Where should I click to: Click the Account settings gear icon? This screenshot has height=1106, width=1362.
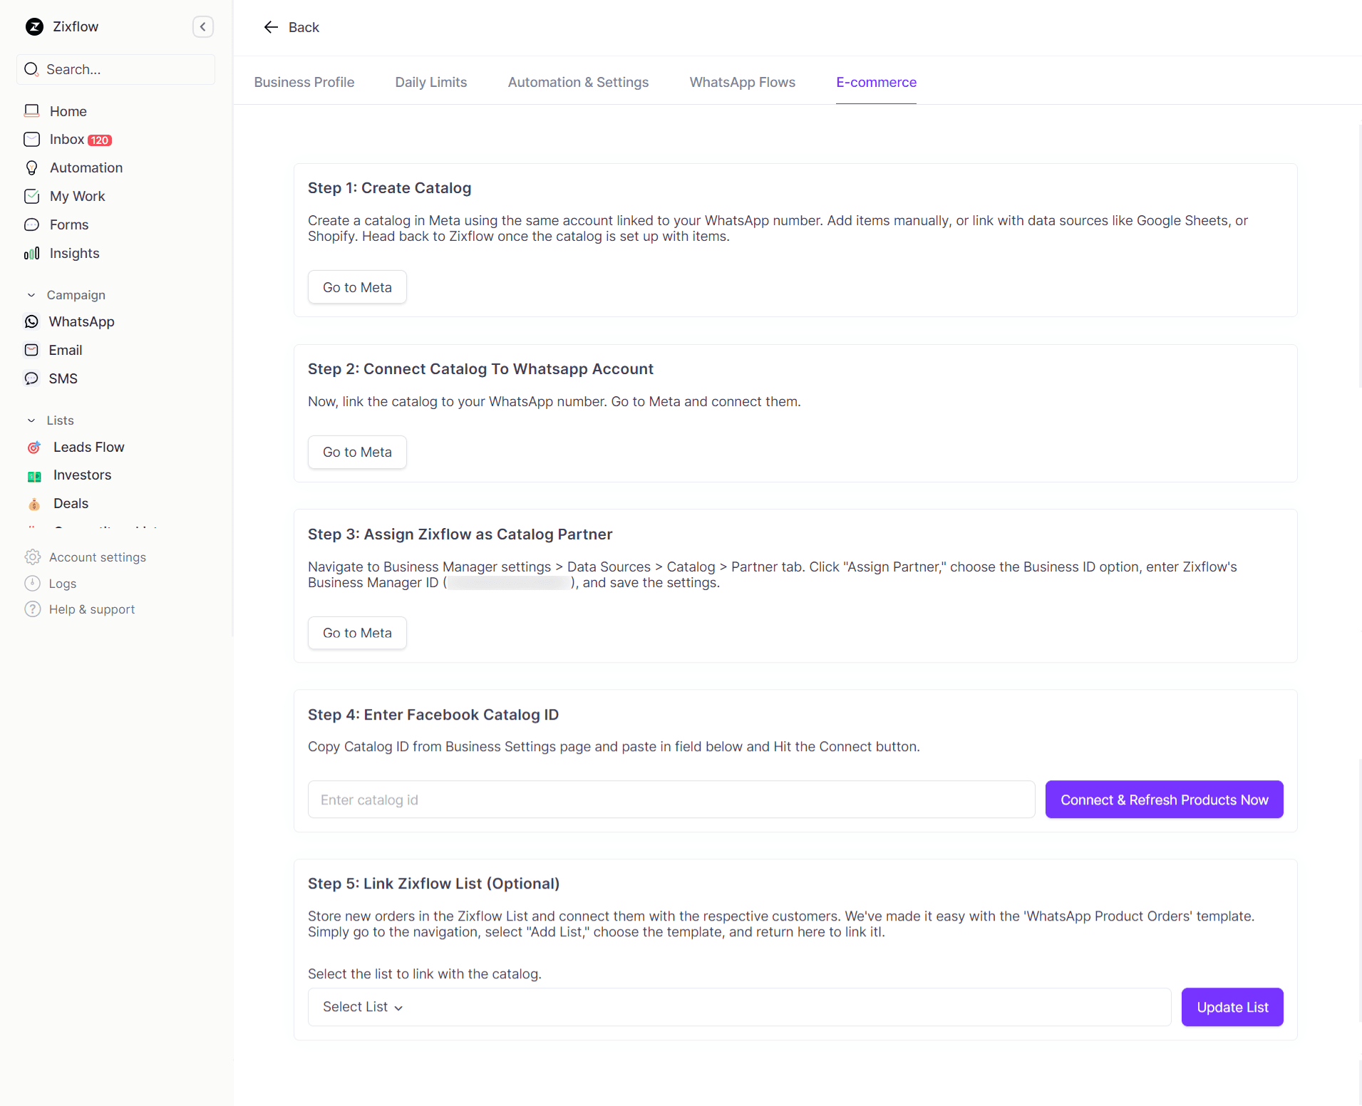click(x=33, y=557)
